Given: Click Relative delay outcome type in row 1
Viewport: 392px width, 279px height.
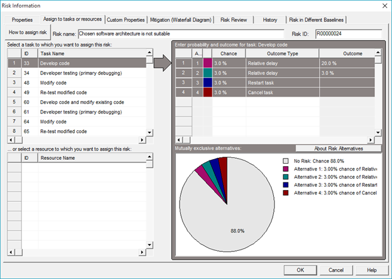Looking at the screenshot, I should click(x=282, y=63).
